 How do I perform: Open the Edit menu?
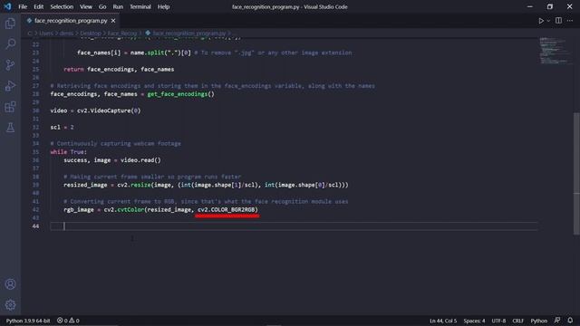pyautogui.click(x=38, y=6)
